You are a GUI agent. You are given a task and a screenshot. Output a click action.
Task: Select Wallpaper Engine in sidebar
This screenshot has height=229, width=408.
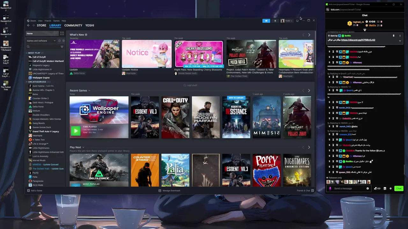coord(41,78)
